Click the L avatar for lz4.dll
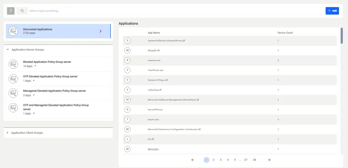This screenshot has width=348, height=168. [x=127, y=139]
